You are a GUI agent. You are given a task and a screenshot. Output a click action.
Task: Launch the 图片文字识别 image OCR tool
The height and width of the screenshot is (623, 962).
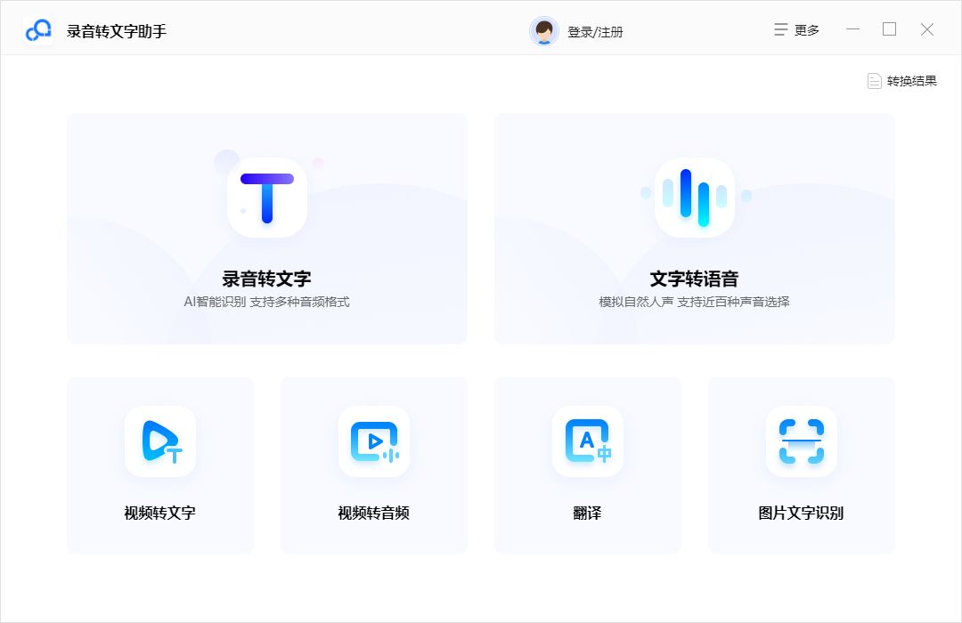click(801, 465)
